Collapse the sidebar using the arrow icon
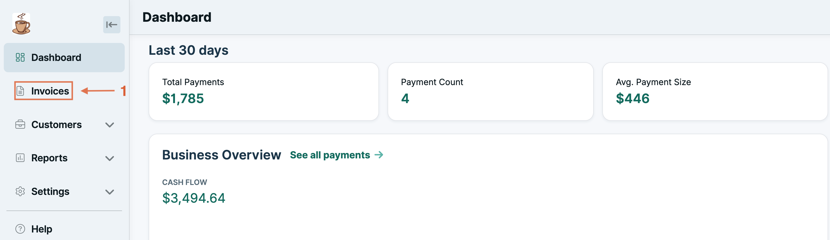 111,24
